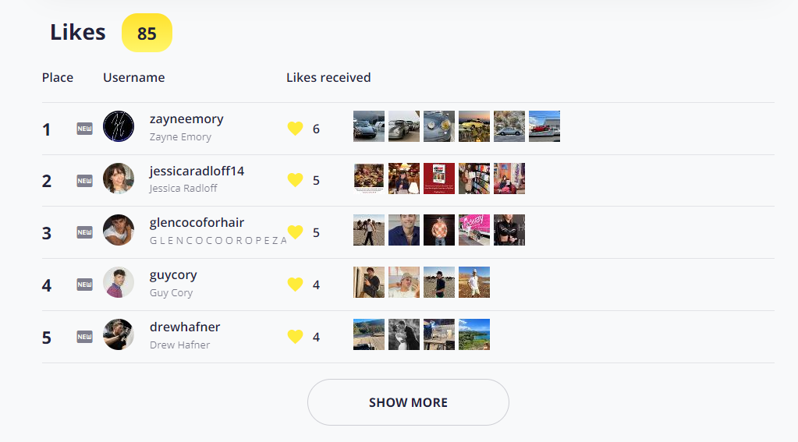Click the NEW badge in drewhafner's row
Screen dimensions: 798x442
[84, 337]
